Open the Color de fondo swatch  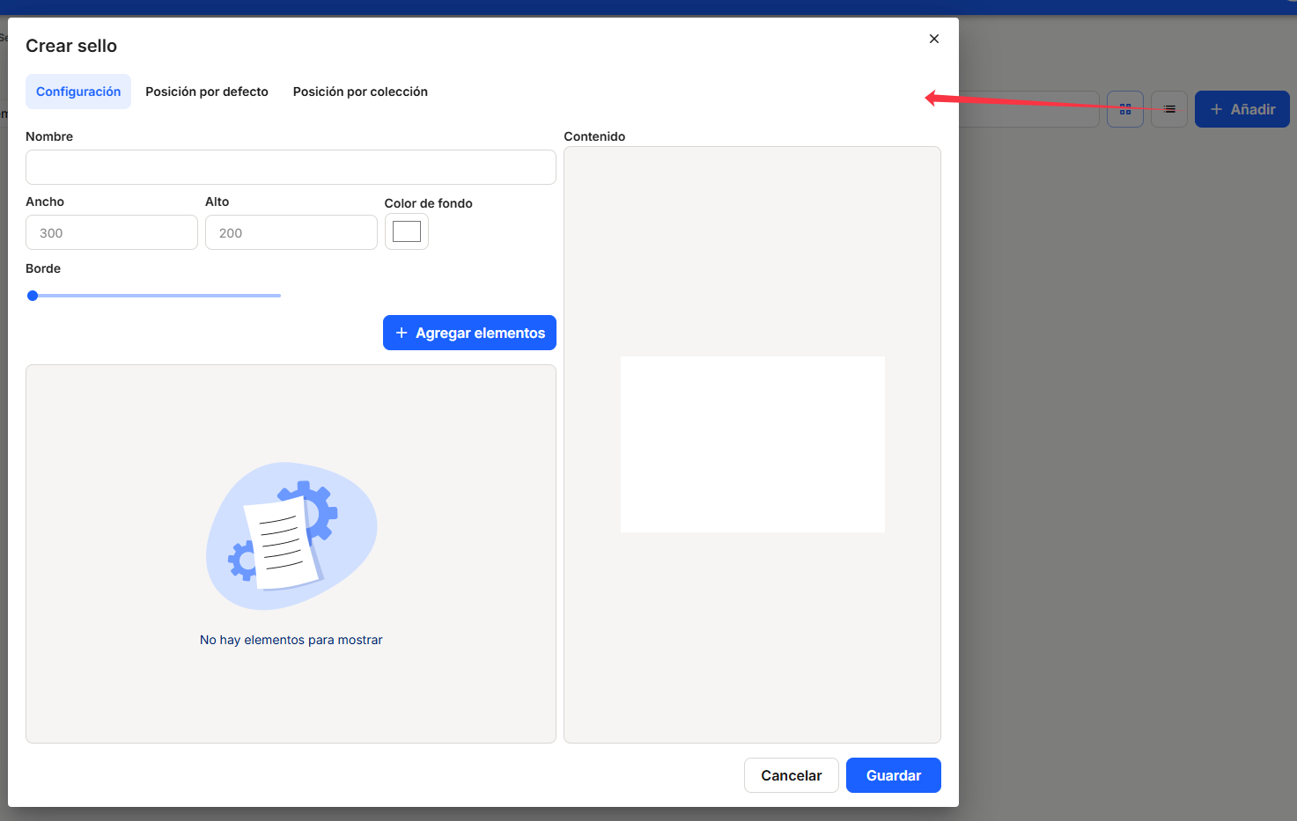(x=407, y=231)
